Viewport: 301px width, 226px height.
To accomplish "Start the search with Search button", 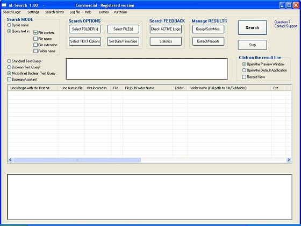I will click(252, 27).
